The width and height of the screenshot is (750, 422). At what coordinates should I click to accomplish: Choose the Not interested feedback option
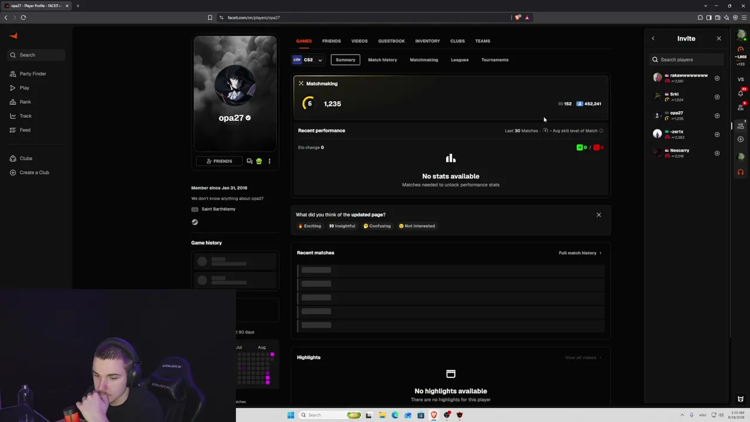tap(417, 226)
